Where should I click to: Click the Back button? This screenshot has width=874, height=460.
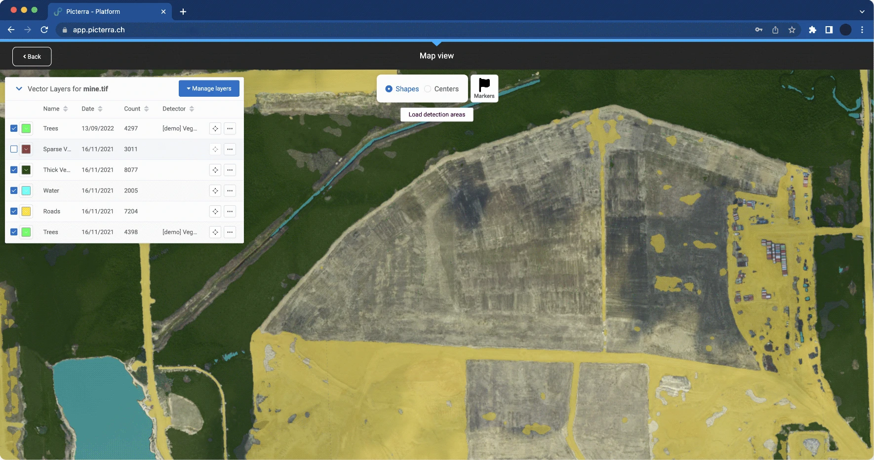click(32, 57)
